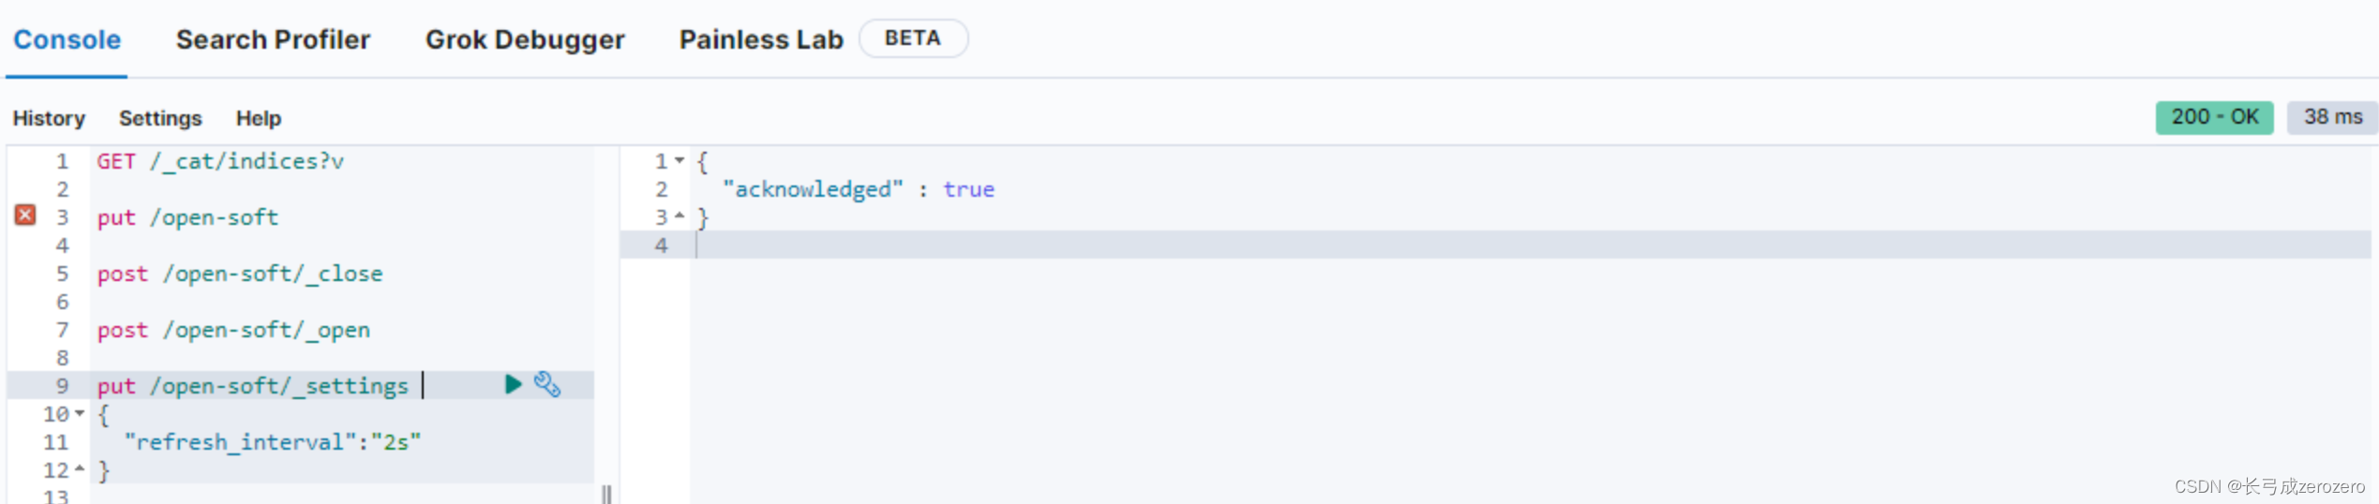Open the wrench actions menu for request

[547, 384]
